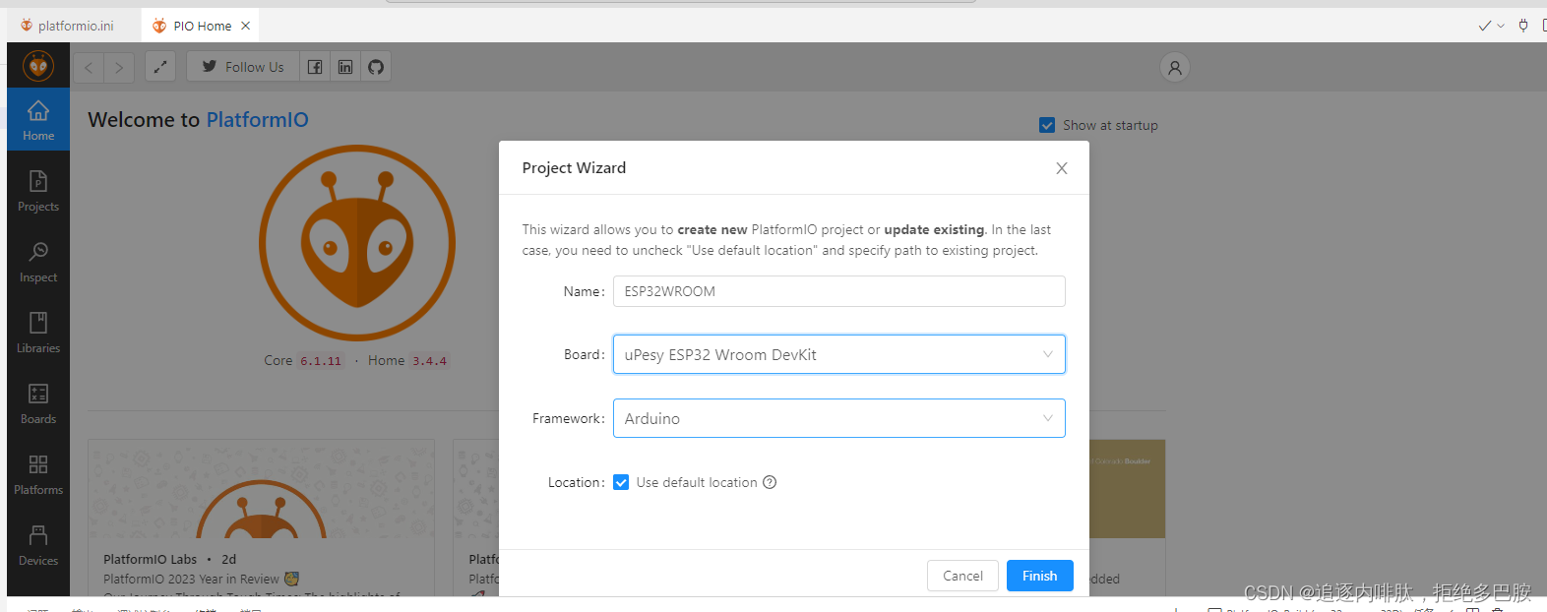Open the GitHub icon link

[376, 67]
